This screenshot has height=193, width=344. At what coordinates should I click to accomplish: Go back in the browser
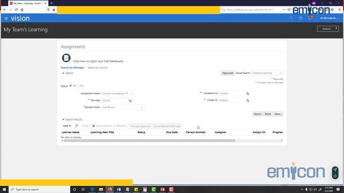point(5,10)
